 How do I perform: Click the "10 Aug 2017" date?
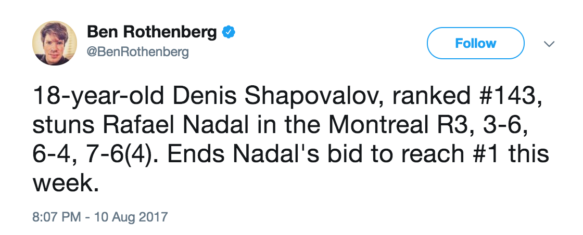(x=130, y=216)
